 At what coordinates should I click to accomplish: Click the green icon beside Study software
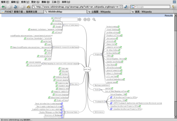55,100
